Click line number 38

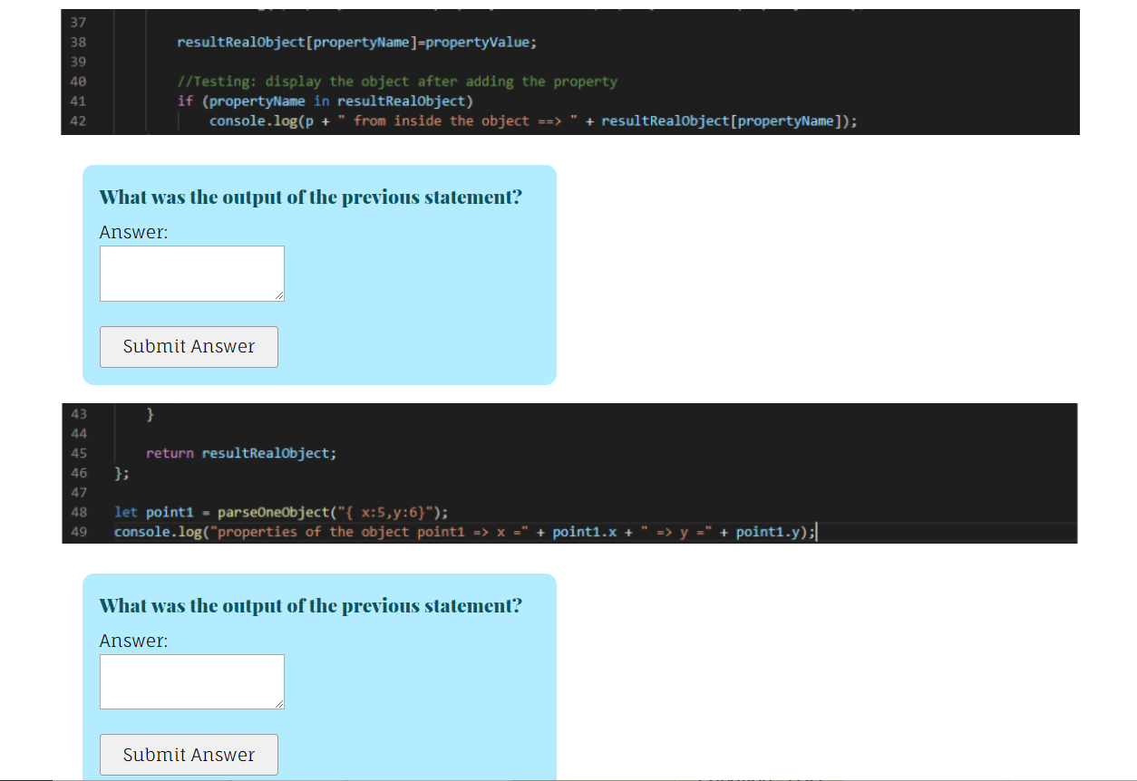click(78, 43)
